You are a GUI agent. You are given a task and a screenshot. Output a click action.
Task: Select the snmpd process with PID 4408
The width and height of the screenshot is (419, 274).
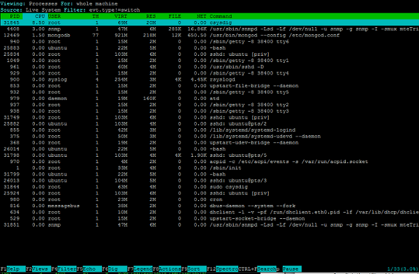pyautogui.click(x=209, y=29)
